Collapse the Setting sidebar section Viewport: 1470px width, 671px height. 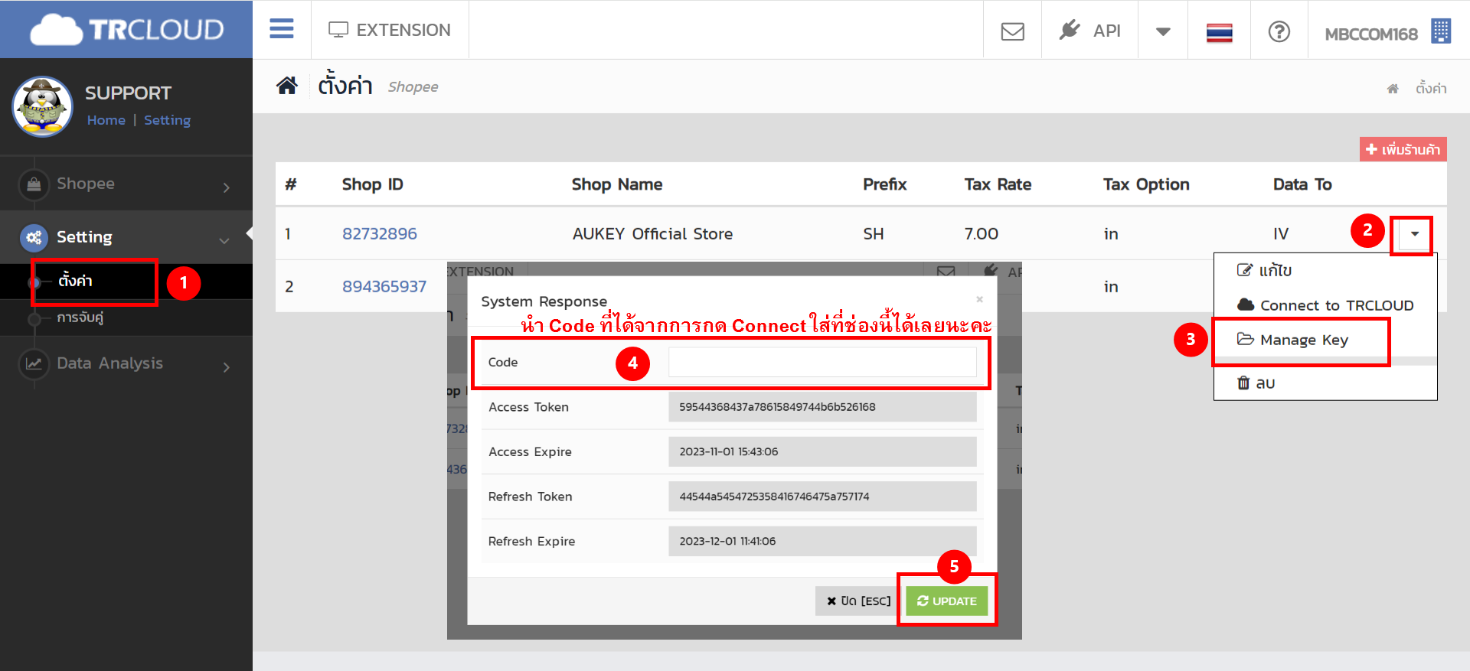click(126, 237)
